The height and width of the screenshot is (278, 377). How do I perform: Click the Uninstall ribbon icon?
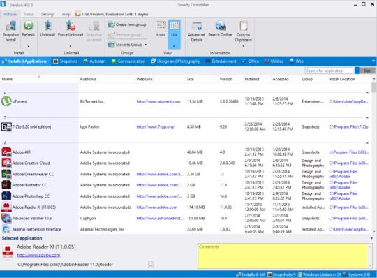coord(47,25)
